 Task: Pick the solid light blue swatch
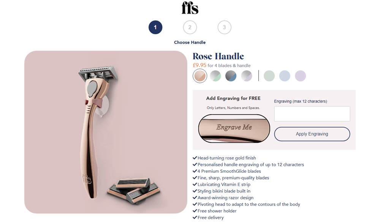pos(285,76)
